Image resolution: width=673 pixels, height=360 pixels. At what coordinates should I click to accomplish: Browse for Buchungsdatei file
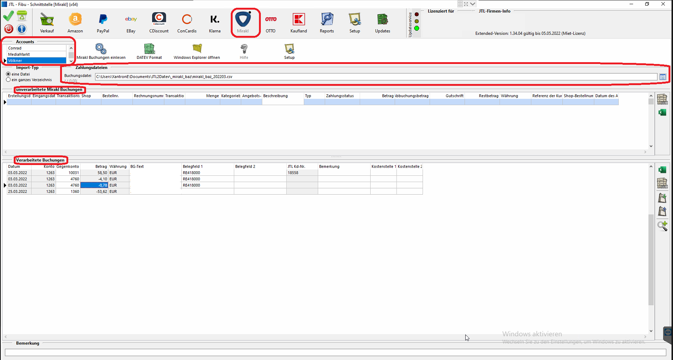(x=663, y=77)
